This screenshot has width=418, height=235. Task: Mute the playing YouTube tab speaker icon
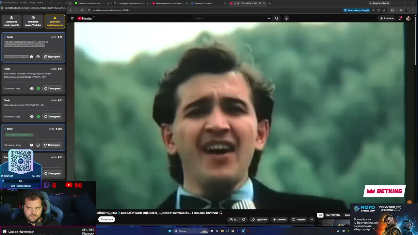(260, 3)
